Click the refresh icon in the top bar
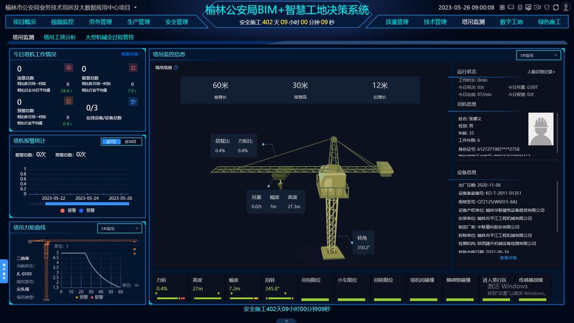 pos(556,7)
